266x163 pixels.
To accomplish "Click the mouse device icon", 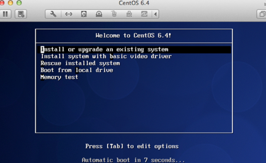I will coord(114,14).
